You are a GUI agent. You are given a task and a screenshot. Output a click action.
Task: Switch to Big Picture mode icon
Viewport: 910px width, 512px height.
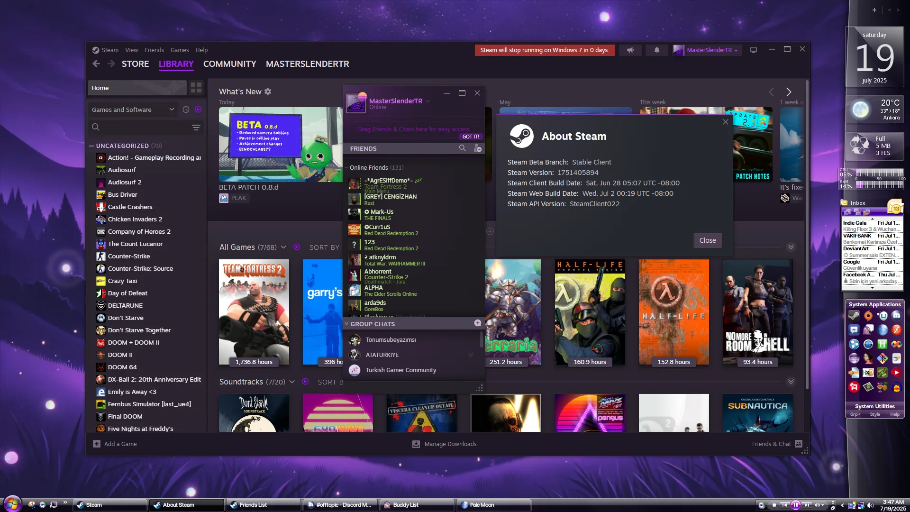753,50
